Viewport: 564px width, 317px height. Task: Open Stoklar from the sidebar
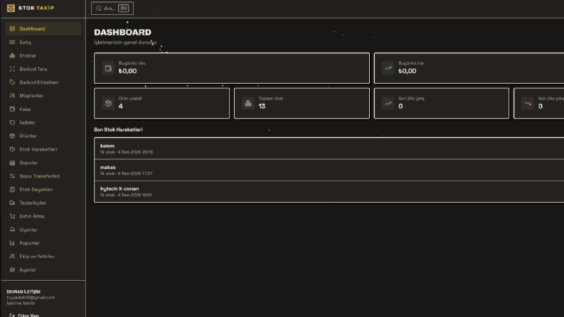[43, 55]
